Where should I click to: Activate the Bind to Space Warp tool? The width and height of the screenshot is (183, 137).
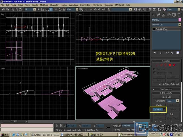click(21, 9)
